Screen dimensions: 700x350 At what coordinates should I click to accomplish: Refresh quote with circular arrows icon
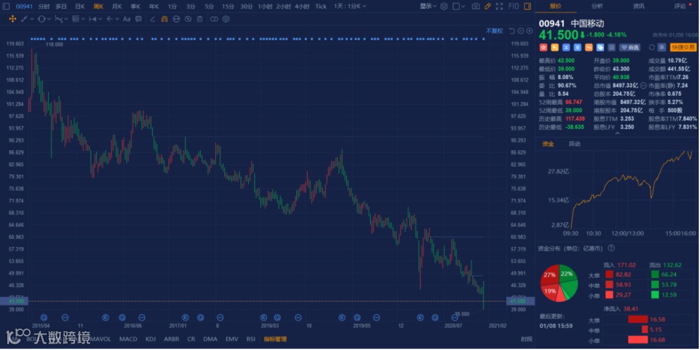(x=652, y=47)
